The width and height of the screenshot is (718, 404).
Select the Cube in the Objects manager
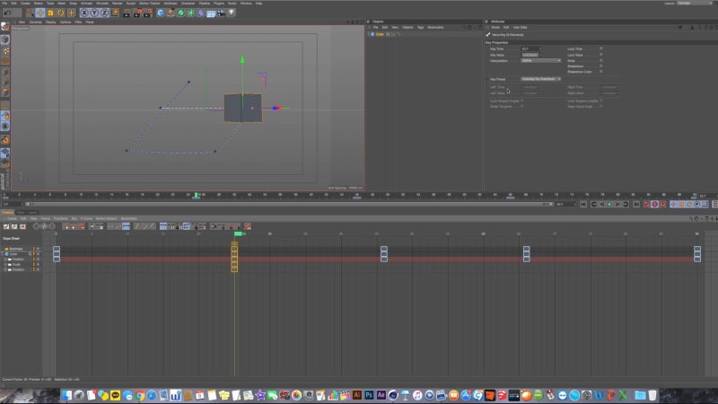click(380, 34)
